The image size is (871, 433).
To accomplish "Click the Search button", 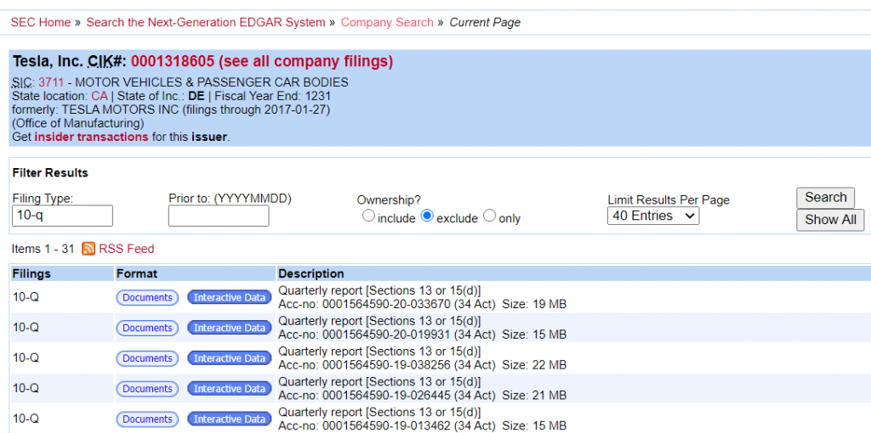I will click(x=825, y=197).
